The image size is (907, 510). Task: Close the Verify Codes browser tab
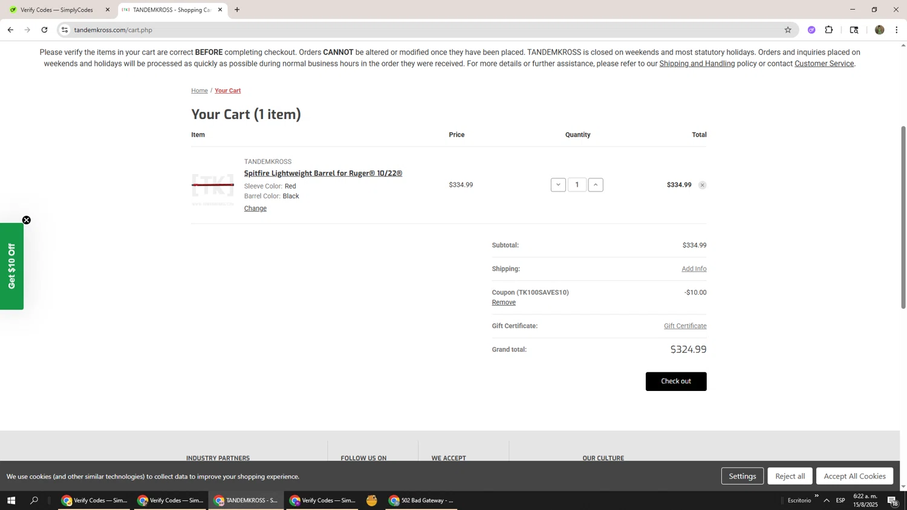pyautogui.click(x=108, y=10)
